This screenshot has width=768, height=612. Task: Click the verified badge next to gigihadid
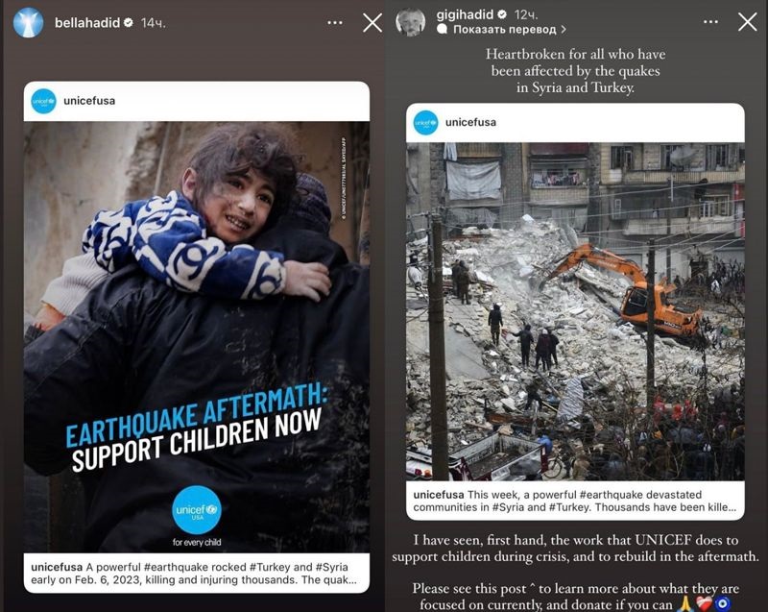(502, 14)
